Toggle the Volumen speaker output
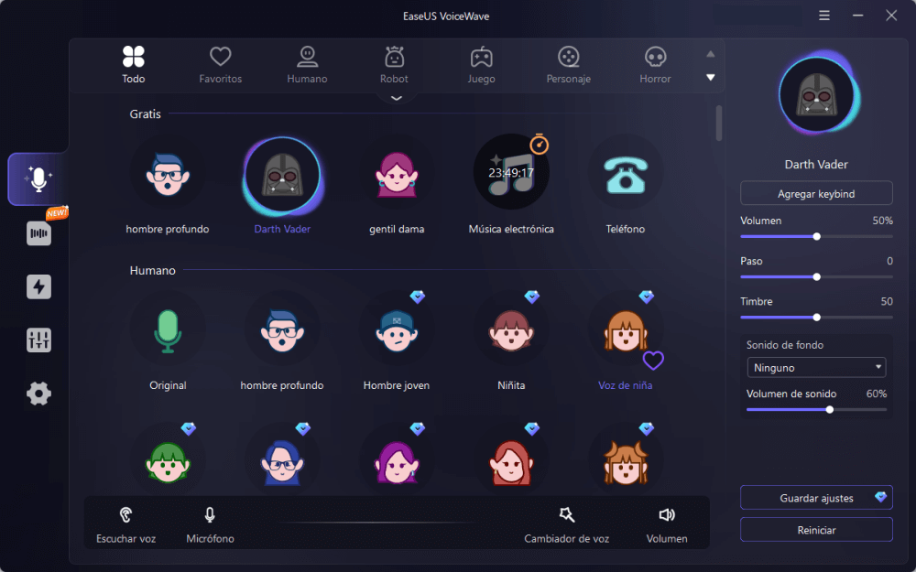The width and height of the screenshot is (916, 572). (667, 524)
